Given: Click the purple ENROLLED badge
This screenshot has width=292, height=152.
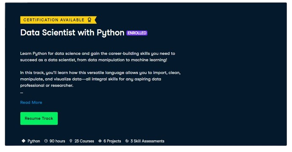Looking at the screenshot, I should [137, 33].
